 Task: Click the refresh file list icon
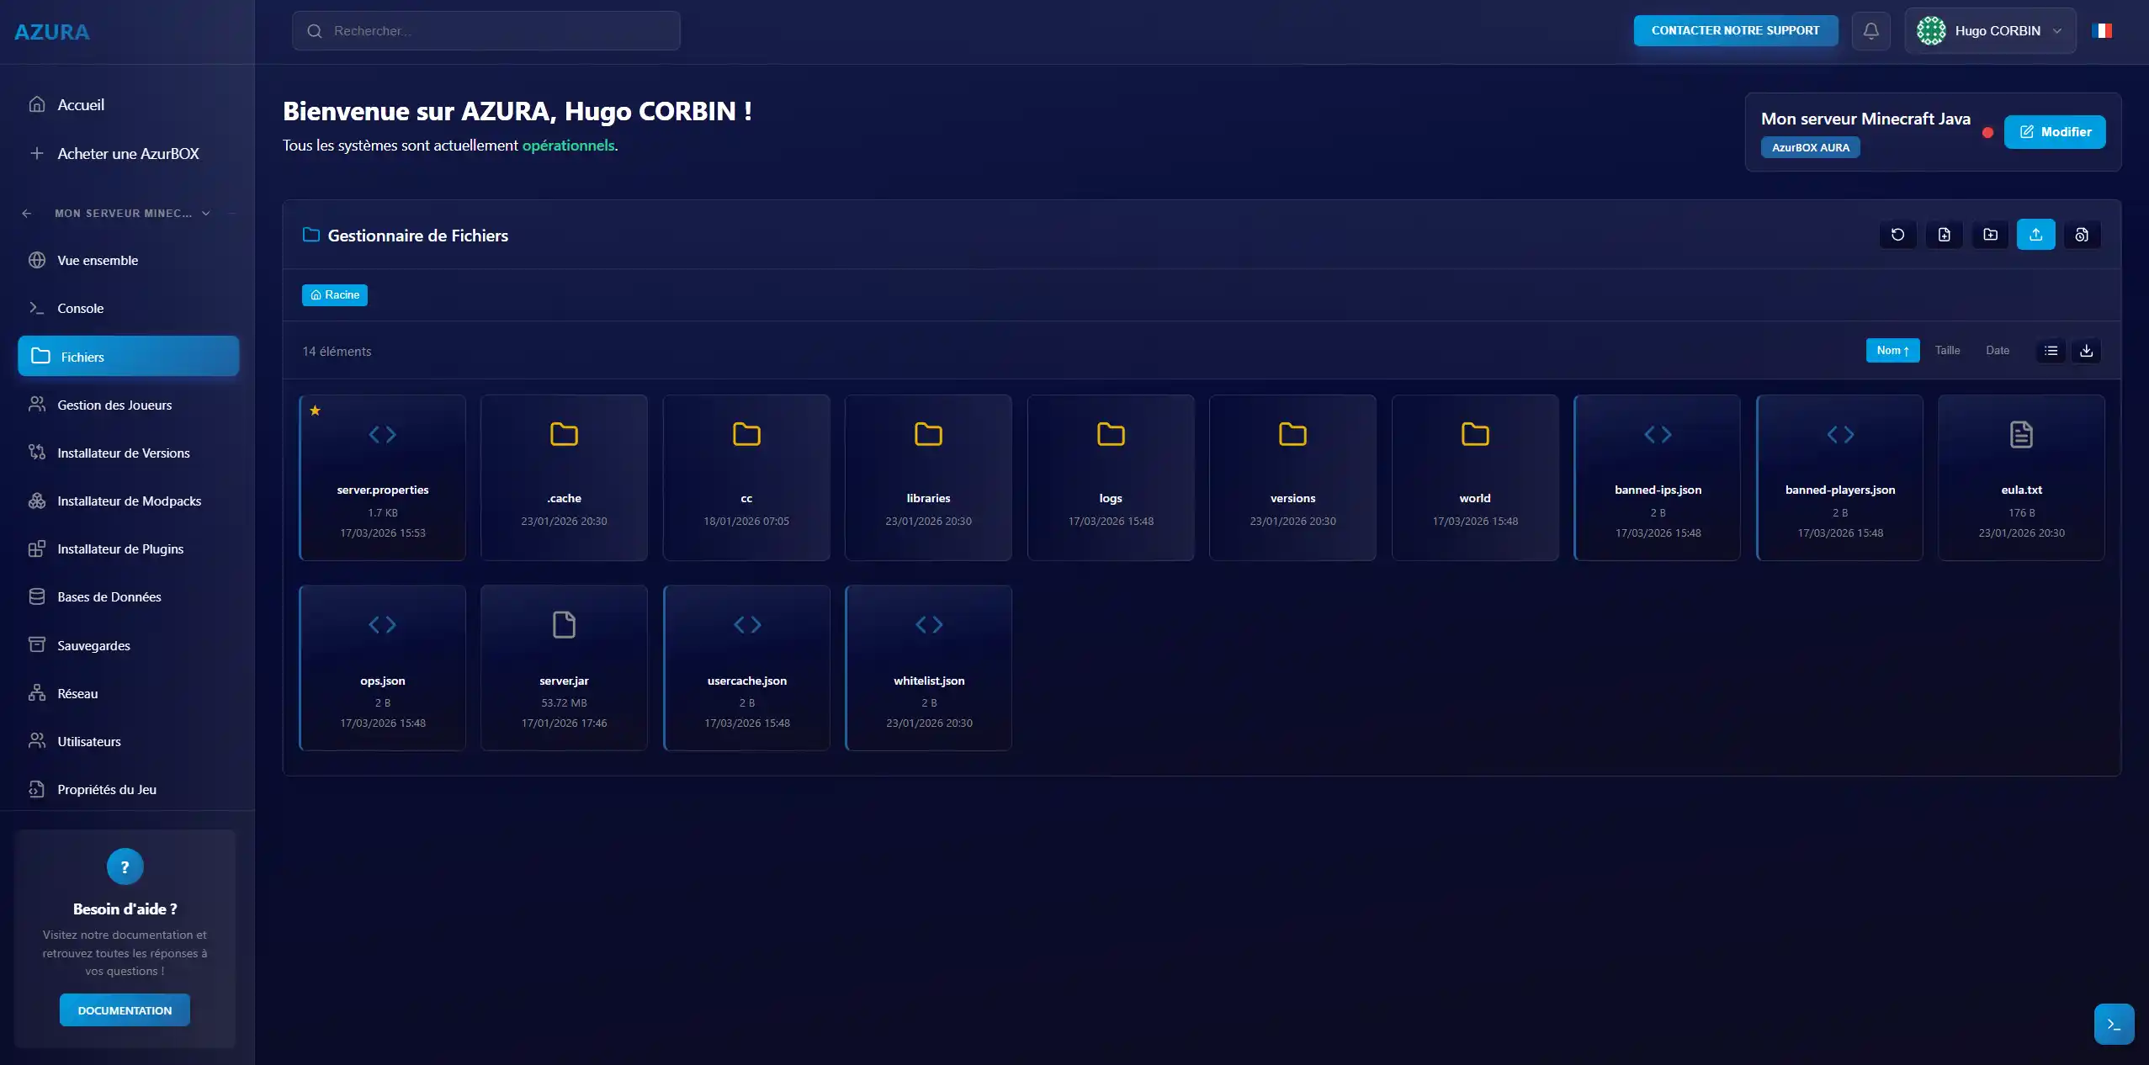pyautogui.click(x=1897, y=235)
